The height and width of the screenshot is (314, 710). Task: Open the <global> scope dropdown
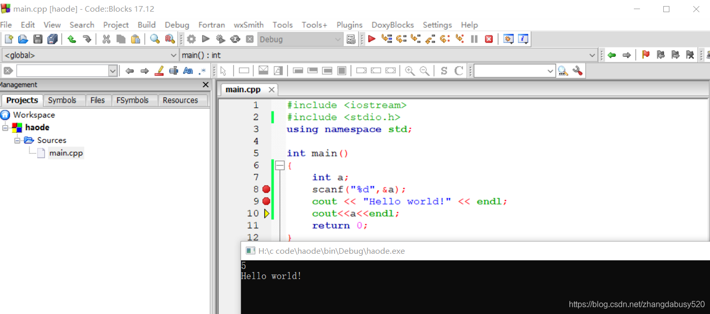point(90,55)
